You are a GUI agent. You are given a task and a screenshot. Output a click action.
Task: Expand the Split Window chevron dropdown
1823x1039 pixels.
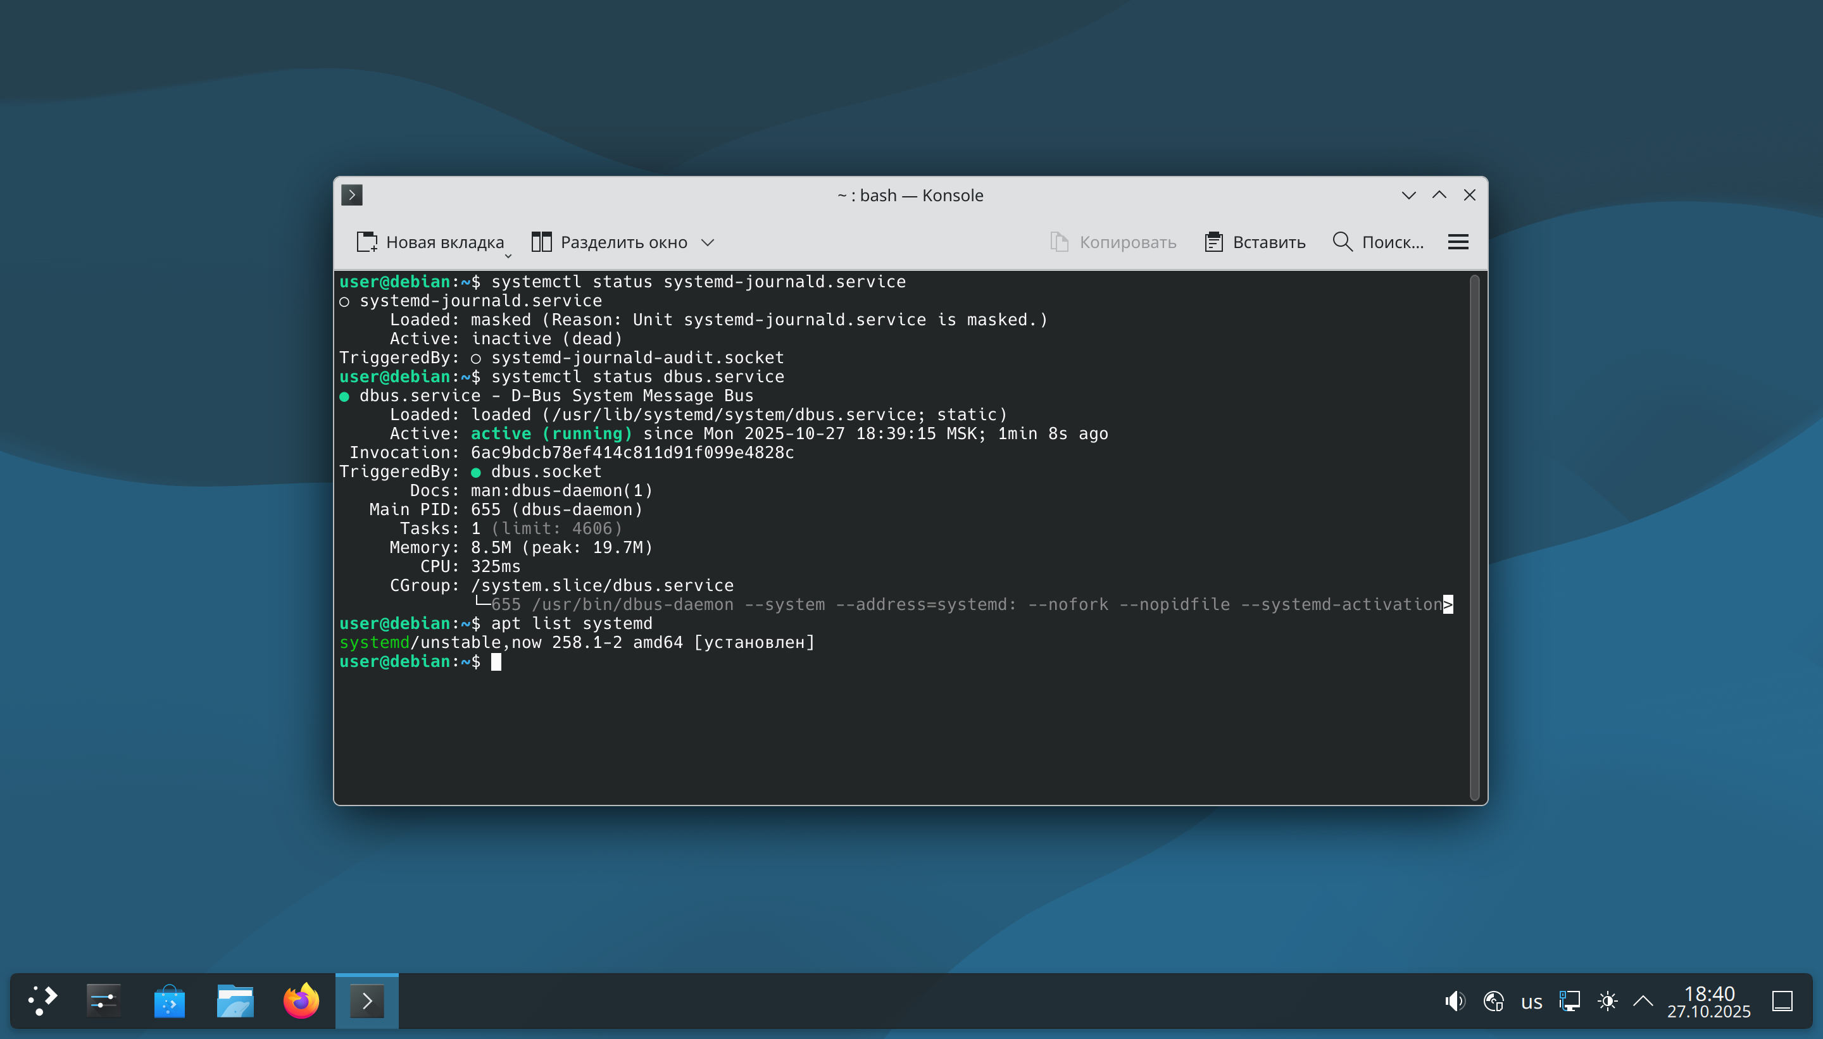707,242
